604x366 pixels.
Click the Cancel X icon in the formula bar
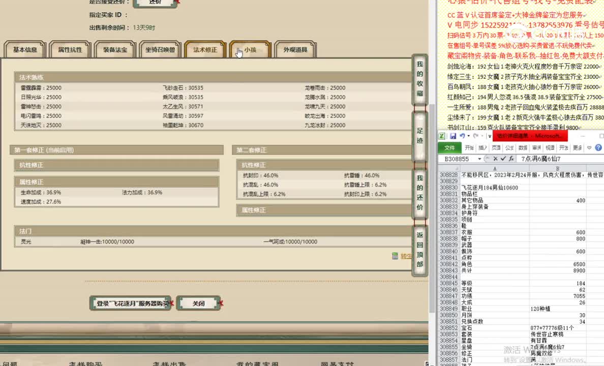(496, 159)
